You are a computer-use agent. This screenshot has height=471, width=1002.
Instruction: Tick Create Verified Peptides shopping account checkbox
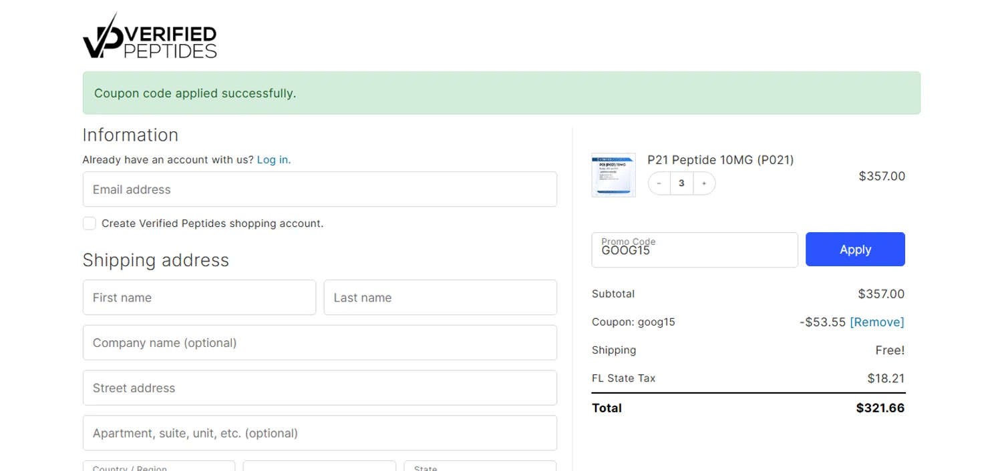coord(90,223)
